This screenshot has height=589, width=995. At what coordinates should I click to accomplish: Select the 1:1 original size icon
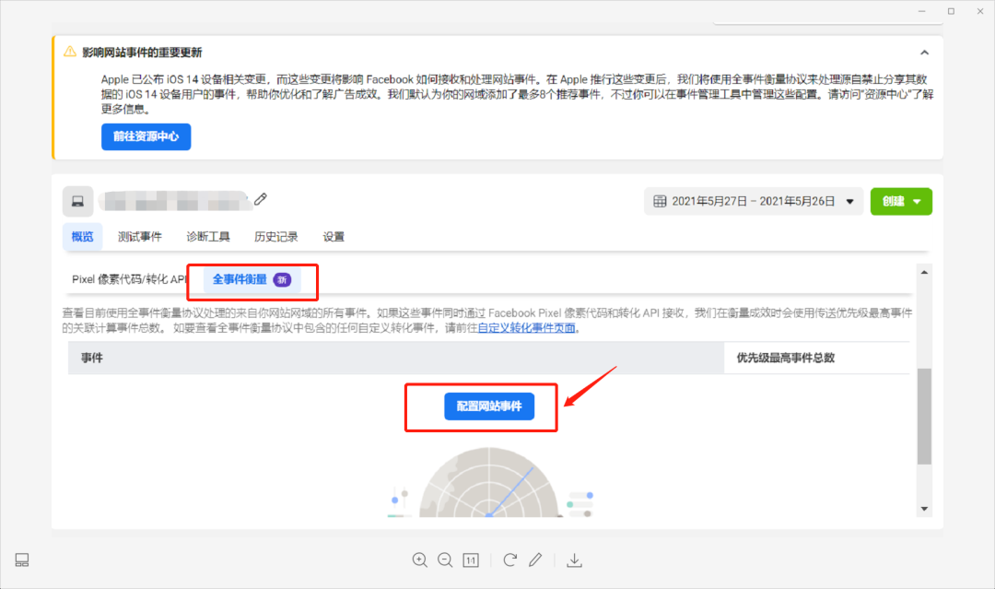tap(471, 560)
